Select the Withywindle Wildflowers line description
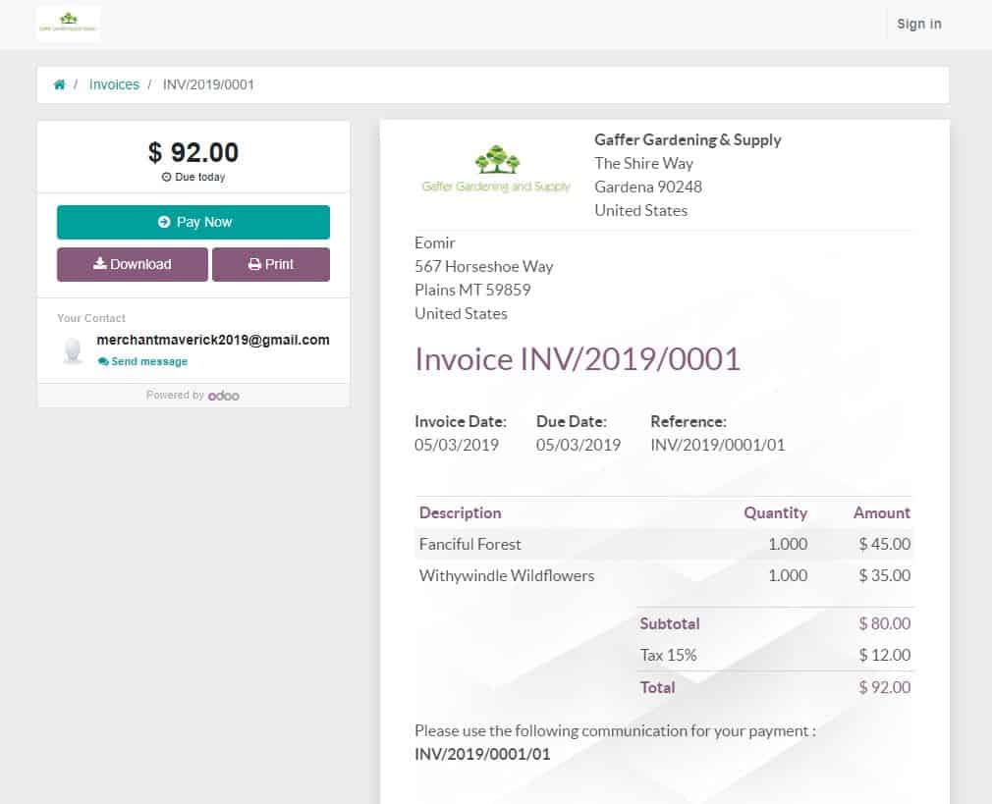The width and height of the screenshot is (992, 804). (x=507, y=575)
